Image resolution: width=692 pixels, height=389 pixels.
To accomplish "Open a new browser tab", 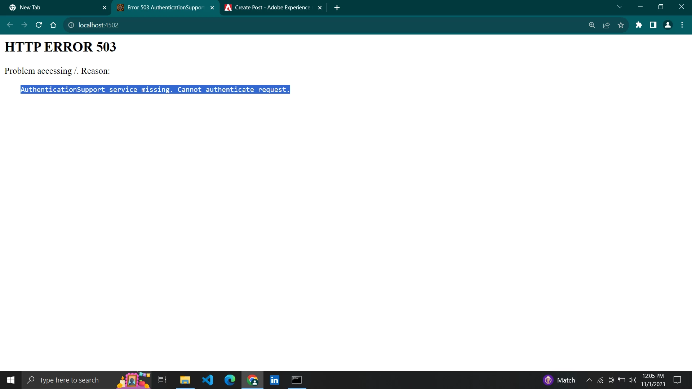I will 337,8.
